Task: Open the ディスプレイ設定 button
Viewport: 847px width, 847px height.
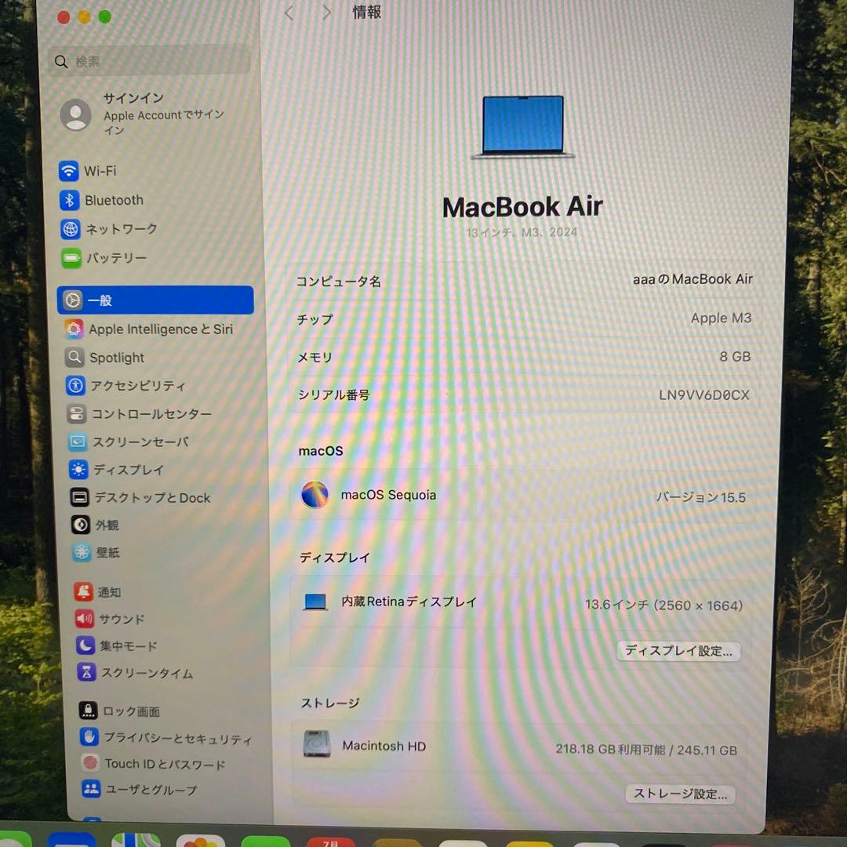Action: pos(678,651)
